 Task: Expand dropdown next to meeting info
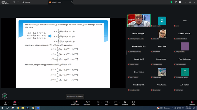[x=18, y=2]
